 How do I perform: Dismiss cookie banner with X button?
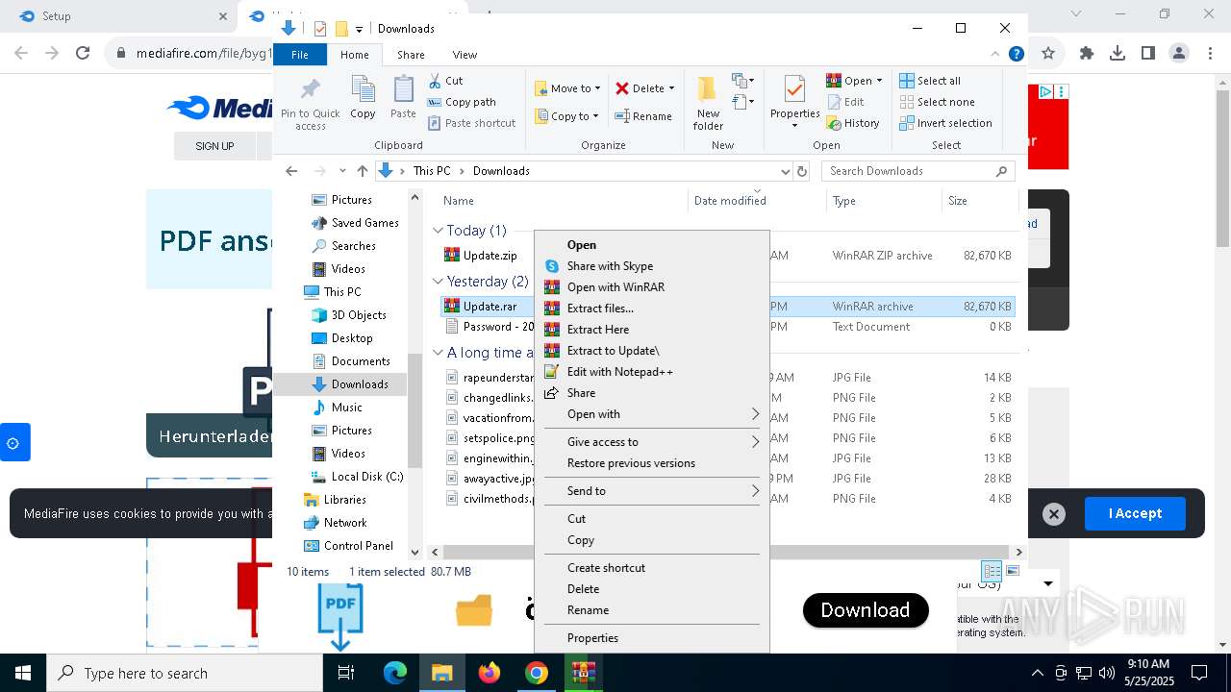pos(1054,514)
